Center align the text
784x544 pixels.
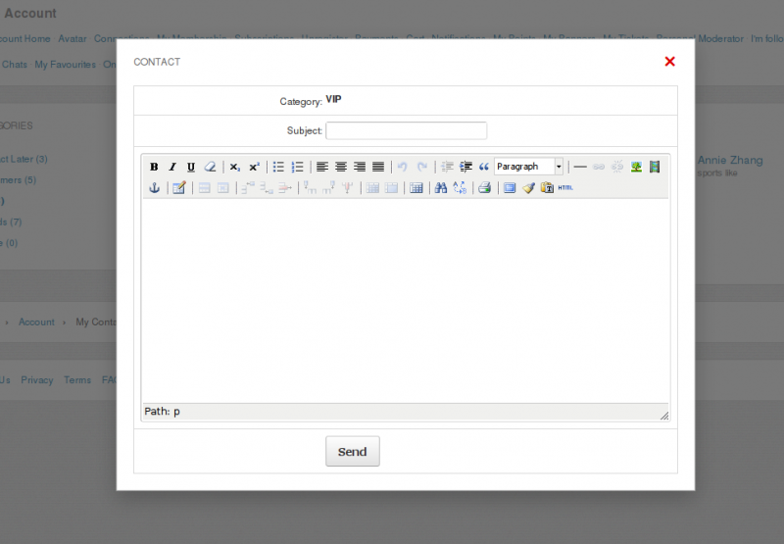tap(341, 167)
